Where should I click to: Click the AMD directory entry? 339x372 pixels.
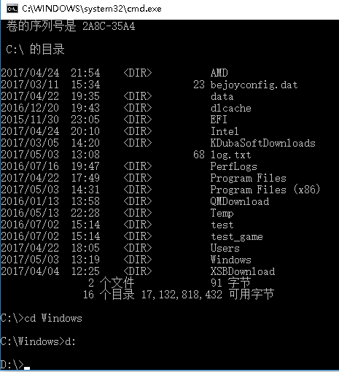click(219, 73)
